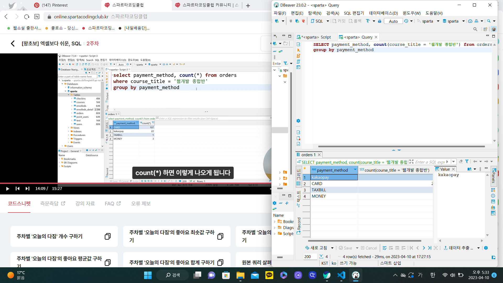Click the edit cell value icon in results toolbar
Screen dimensions: 503x283
click(385, 248)
